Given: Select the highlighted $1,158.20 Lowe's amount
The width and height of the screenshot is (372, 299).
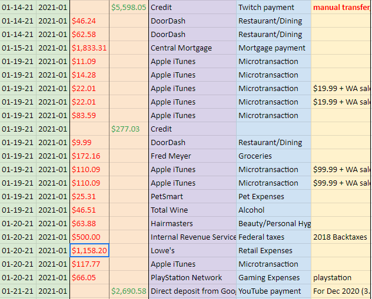Looking at the screenshot, I should click(89, 250).
